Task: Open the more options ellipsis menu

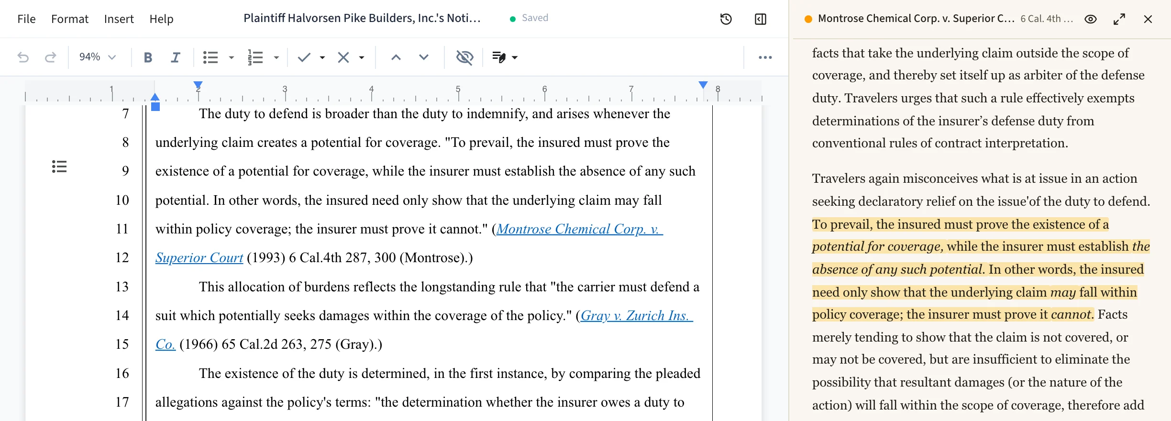Action: coord(765,57)
